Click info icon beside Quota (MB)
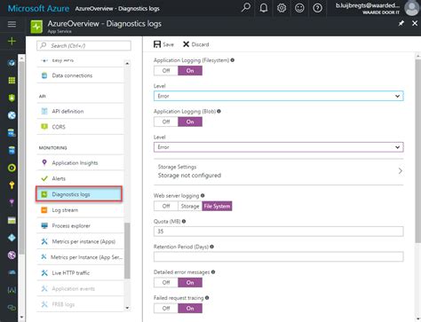 184,221
